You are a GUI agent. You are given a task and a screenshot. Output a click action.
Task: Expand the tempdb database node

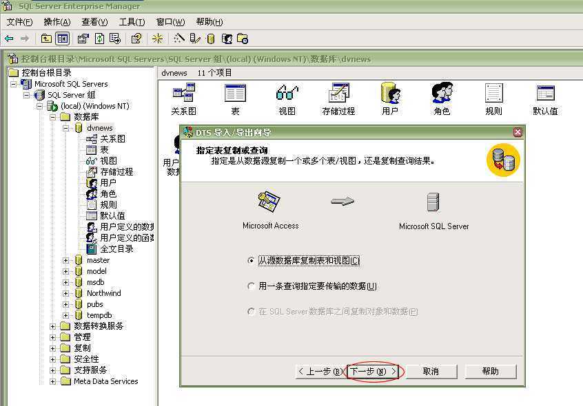65,315
